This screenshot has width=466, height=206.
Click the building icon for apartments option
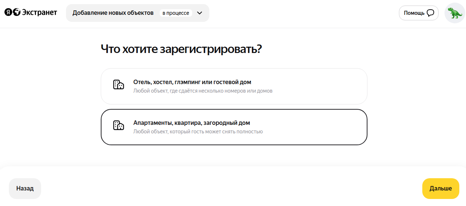pyautogui.click(x=118, y=126)
